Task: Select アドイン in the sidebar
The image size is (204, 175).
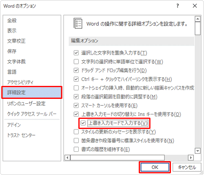Action: 32,125
